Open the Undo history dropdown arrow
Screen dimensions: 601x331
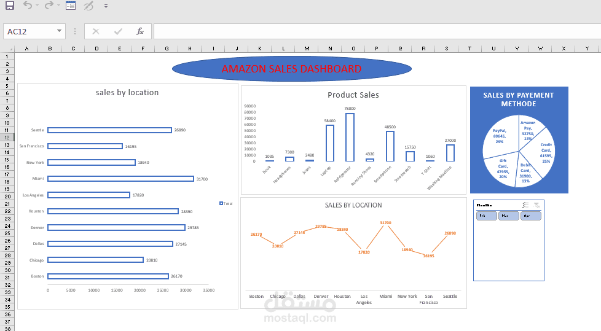pyautogui.click(x=37, y=6)
